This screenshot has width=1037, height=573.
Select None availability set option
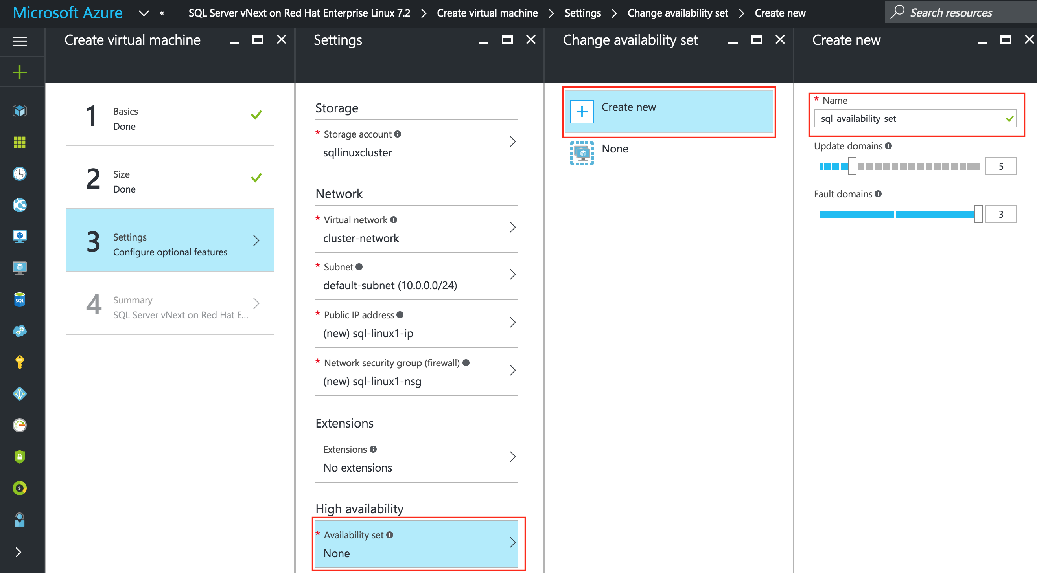coord(668,153)
